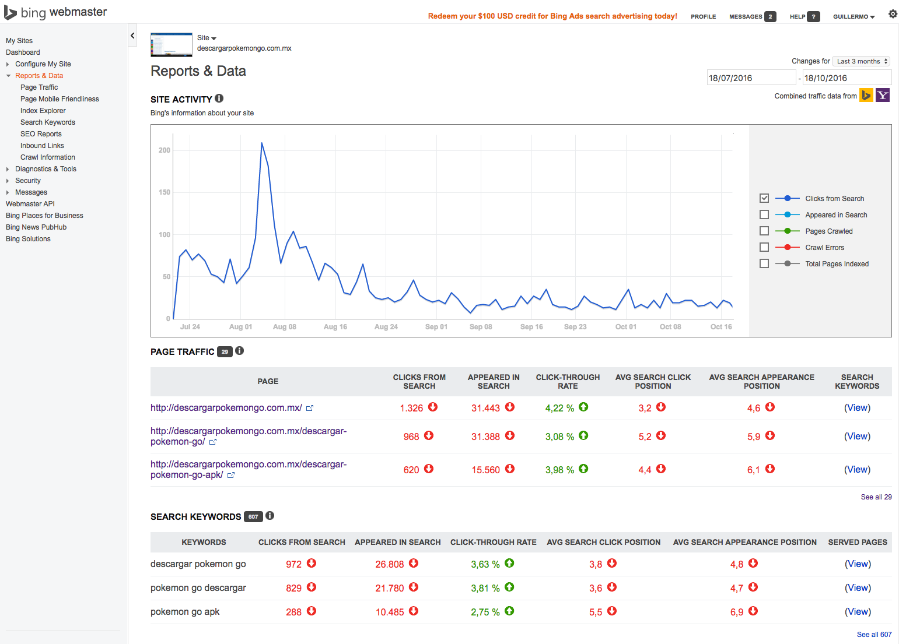The height and width of the screenshot is (644, 899).
Task: Click the messages count badge 2
Action: pos(770,16)
